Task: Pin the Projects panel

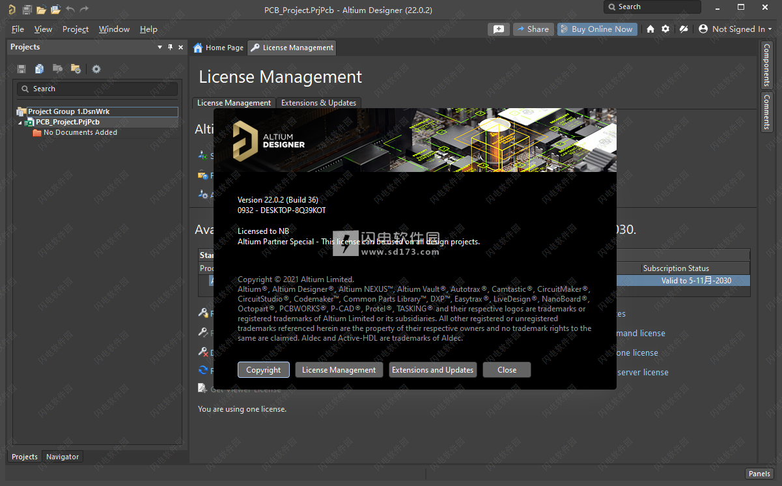Action: point(170,47)
